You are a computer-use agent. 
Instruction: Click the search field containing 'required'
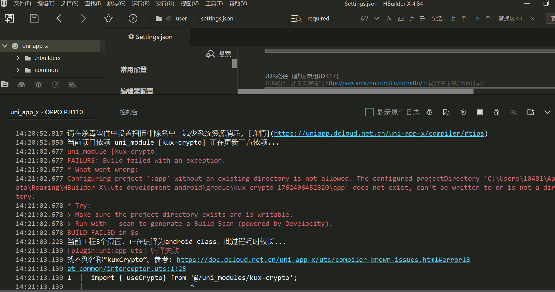pos(328,18)
